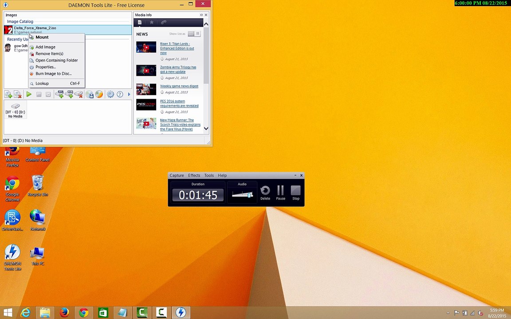Viewport: 511px width, 319px height.
Task: Open Zombie Army Trilogy update news link
Action: pos(178,69)
